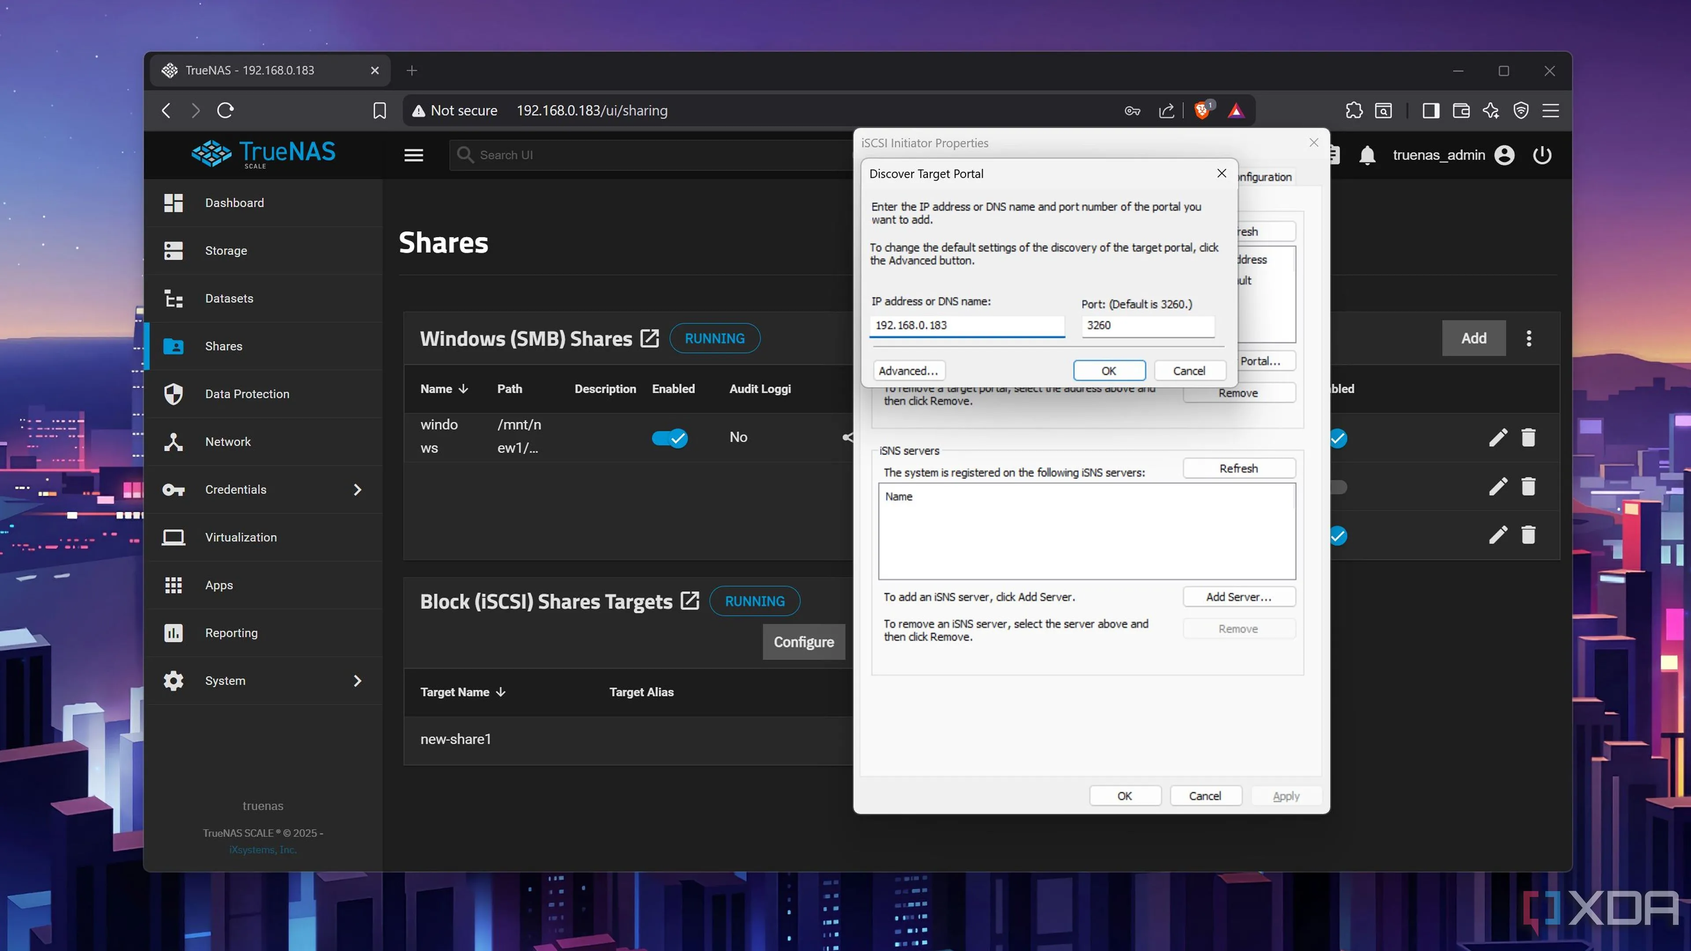Click the bookmark icon in the toolbar
This screenshot has width=1691, height=951.
point(380,110)
